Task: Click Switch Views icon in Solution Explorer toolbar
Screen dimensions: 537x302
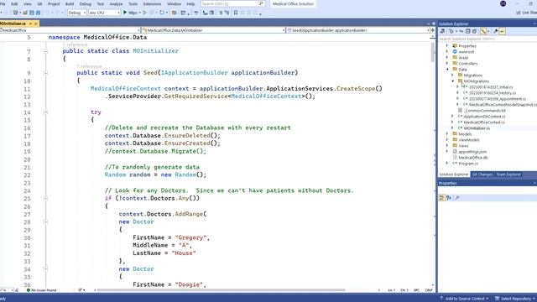Action: click(x=442, y=31)
